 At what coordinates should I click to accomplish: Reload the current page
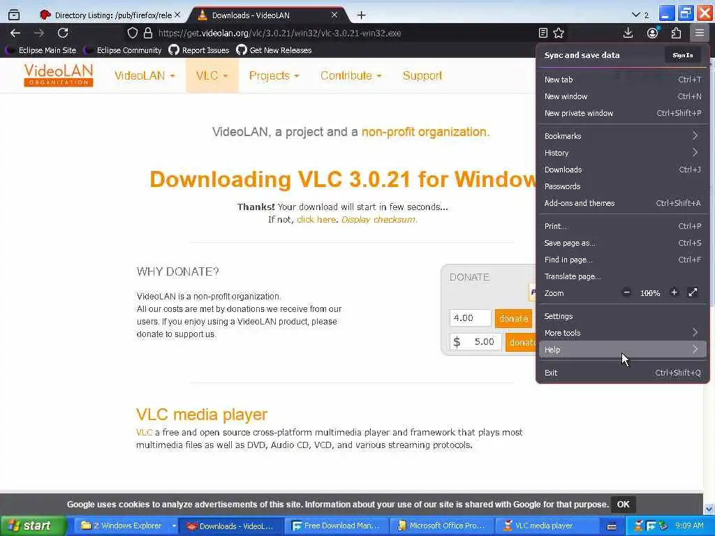pos(63,33)
